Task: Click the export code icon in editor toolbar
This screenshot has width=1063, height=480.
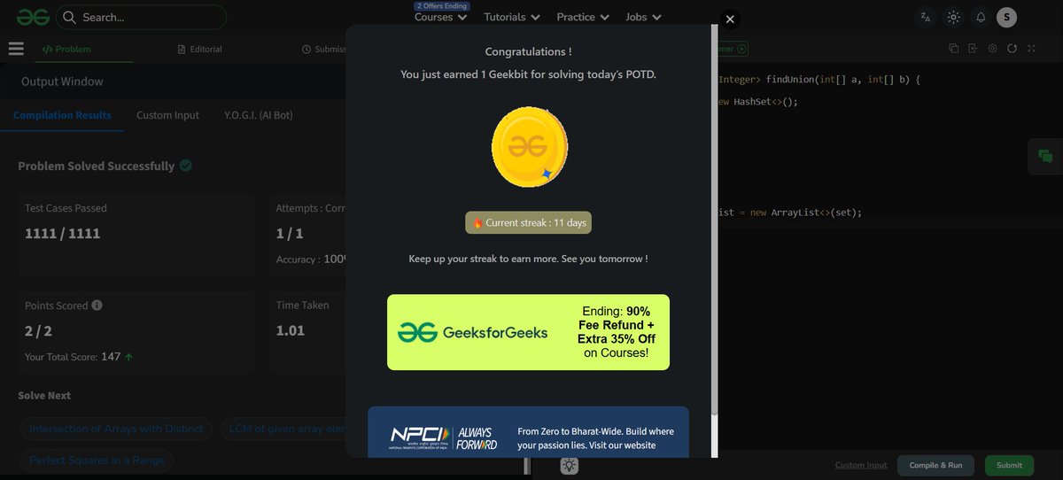Action: (x=973, y=49)
